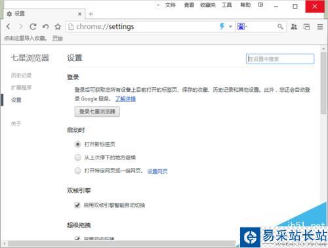Close the 设置 tab

pyautogui.click(x=80, y=14)
